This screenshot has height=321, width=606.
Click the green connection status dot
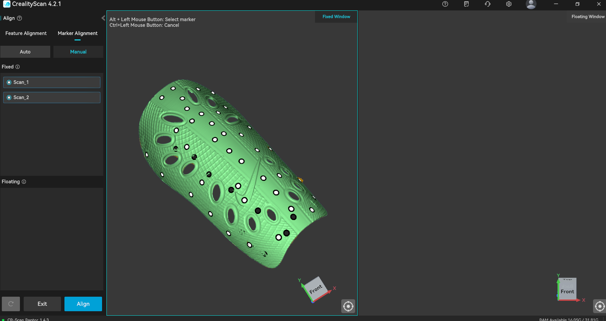coord(3,319)
